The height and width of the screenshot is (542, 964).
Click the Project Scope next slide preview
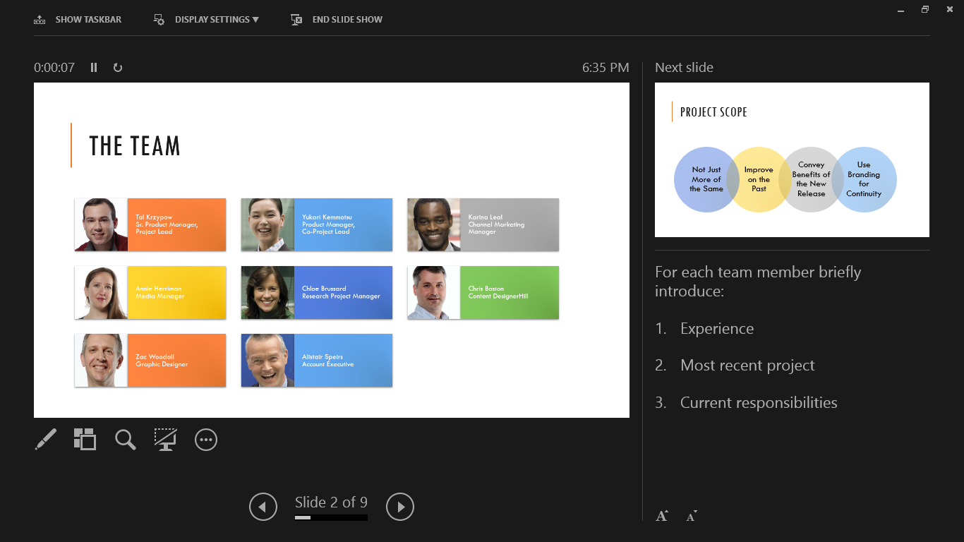(x=792, y=159)
